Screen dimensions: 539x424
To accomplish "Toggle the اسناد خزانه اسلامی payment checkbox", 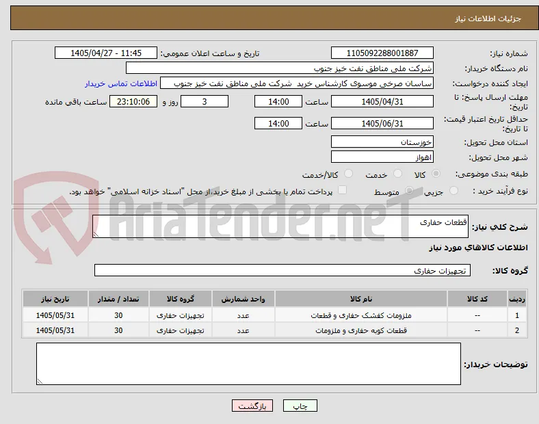I will (343, 190).
